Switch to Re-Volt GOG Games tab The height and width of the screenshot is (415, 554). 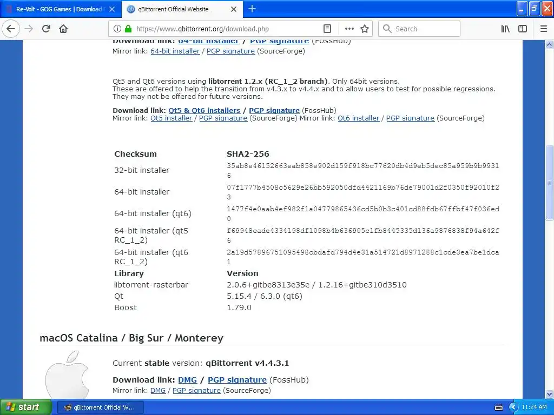coord(58,9)
